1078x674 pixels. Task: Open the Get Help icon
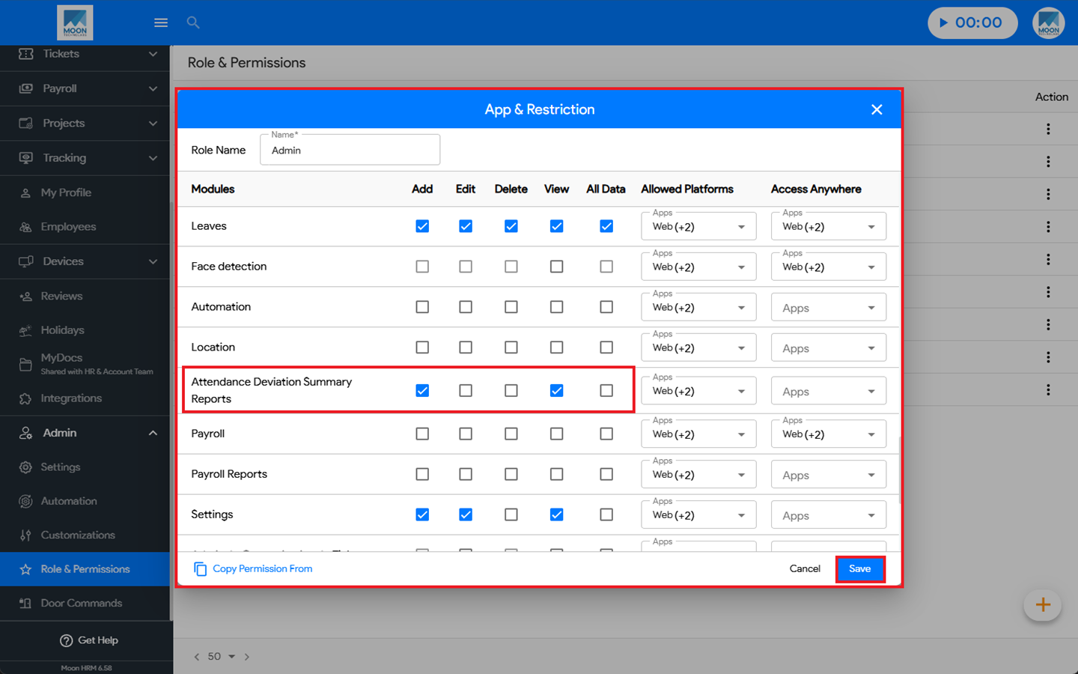[x=66, y=640]
